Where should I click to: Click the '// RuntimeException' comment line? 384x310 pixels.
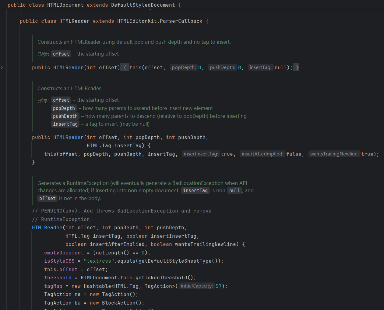pyautogui.click(x=61, y=219)
